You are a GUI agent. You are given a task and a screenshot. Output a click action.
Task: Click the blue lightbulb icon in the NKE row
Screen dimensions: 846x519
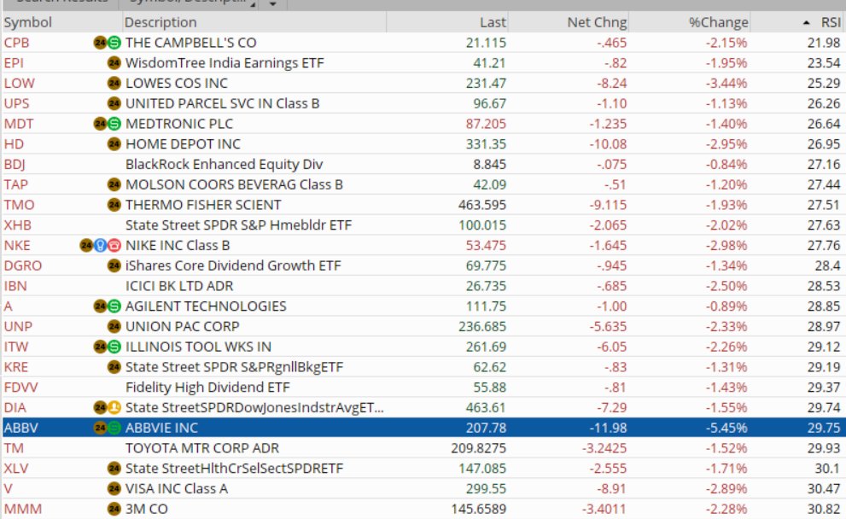coord(101,246)
